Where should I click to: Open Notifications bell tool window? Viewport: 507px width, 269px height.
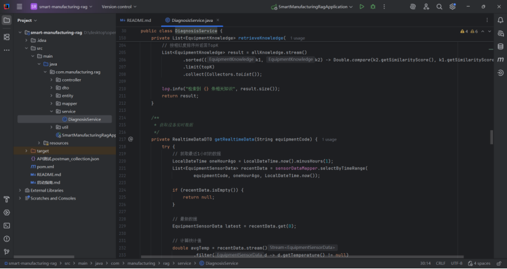click(500, 20)
